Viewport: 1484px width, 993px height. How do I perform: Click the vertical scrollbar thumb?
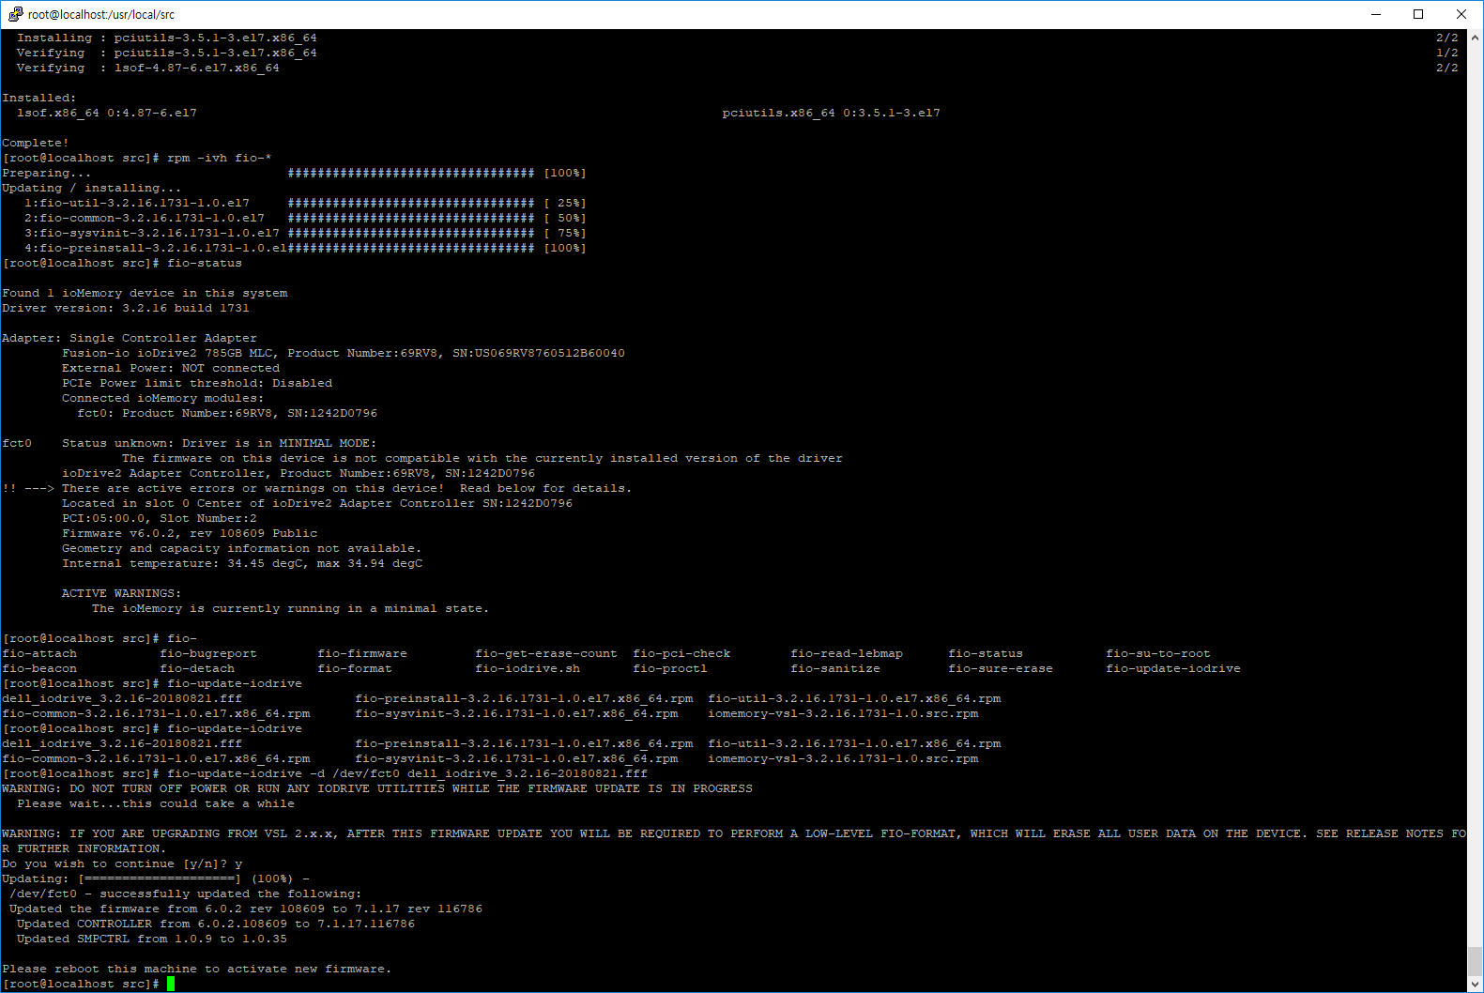coord(1476,961)
